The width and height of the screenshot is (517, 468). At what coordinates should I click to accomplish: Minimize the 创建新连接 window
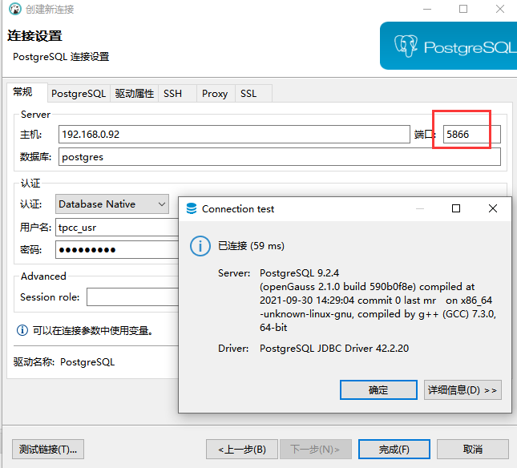(427, 9)
